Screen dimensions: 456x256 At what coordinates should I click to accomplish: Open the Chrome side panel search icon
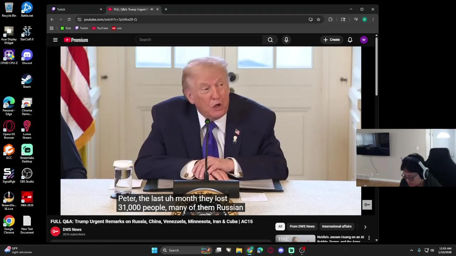click(x=343, y=19)
